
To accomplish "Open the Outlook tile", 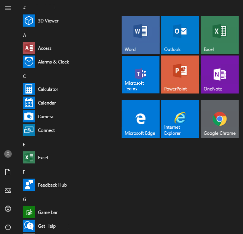I will [180, 35].
